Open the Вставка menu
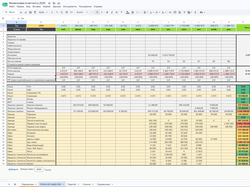Viewport: 250px width, 187px height. click(x=36, y=6)
